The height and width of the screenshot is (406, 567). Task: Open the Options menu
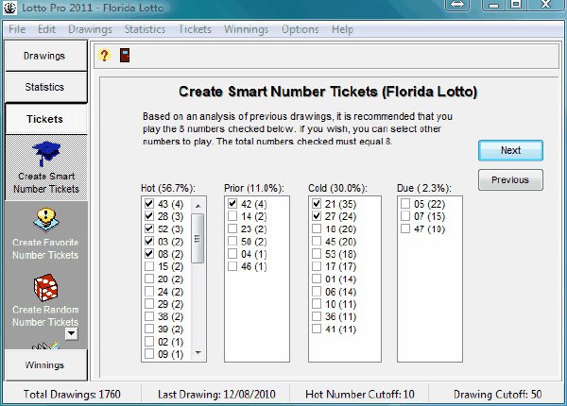301,29
